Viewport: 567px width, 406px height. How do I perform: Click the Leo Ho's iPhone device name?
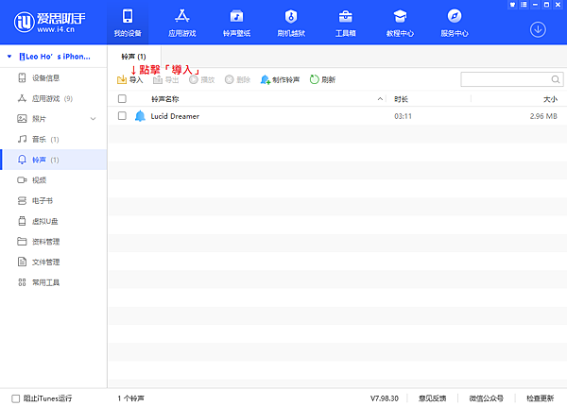point(55,57)
